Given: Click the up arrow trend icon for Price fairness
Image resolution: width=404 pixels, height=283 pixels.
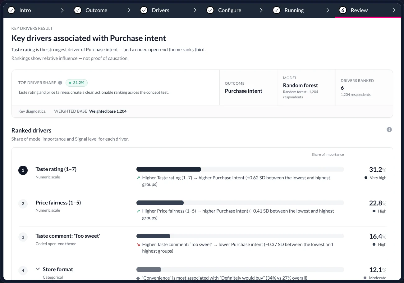Looking at the screenshot, I should click(x=138, y=211).
